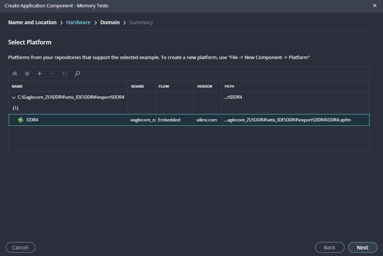Click the green DDR4 platform icon

tap(21, 120)
